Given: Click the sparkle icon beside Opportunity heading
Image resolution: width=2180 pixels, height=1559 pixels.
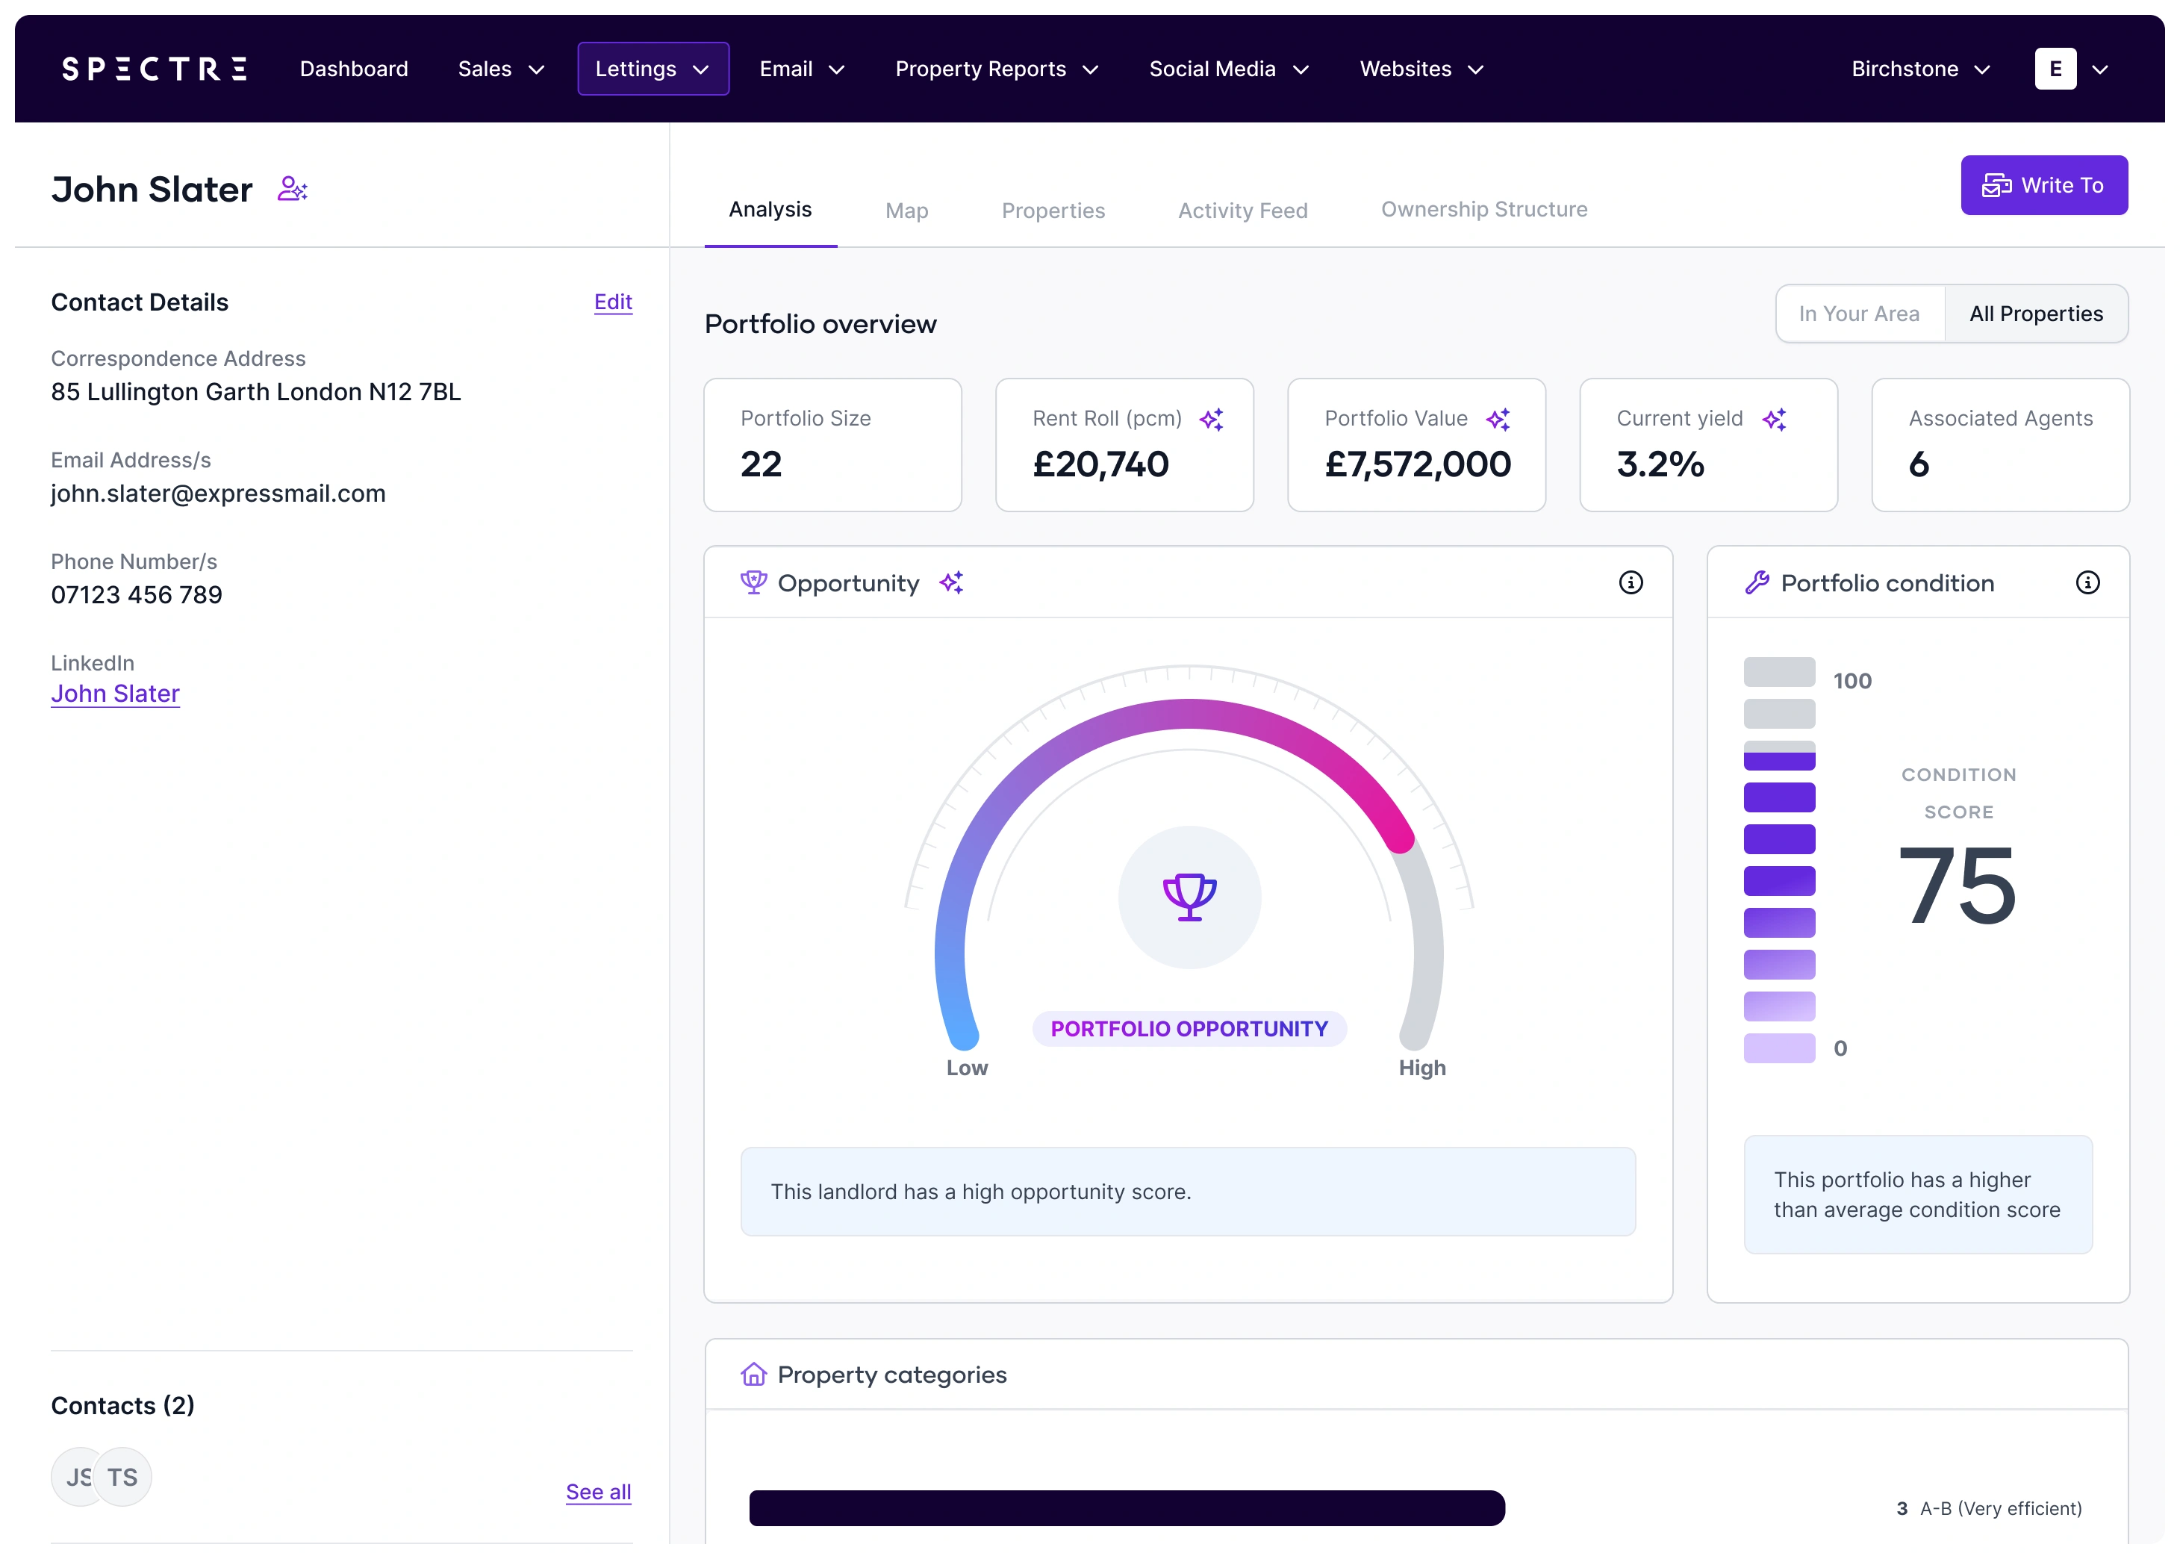Looking at the screenshot, I should 951,582.
